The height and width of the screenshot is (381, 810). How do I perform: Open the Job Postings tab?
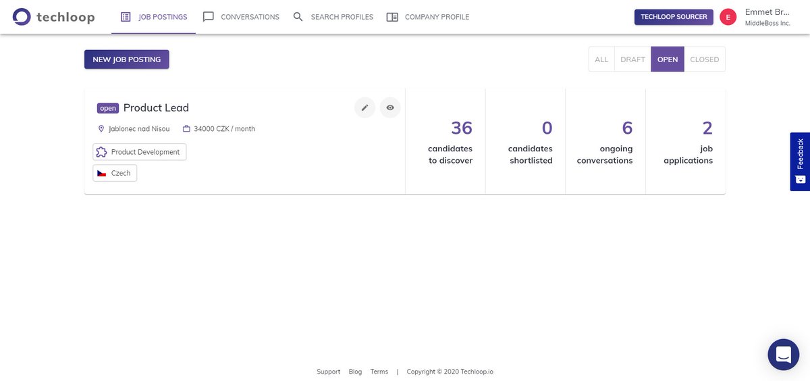point(153,17)
